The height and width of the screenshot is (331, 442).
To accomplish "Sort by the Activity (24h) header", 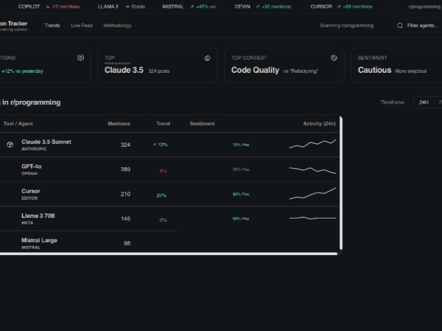I will [319, 124].
